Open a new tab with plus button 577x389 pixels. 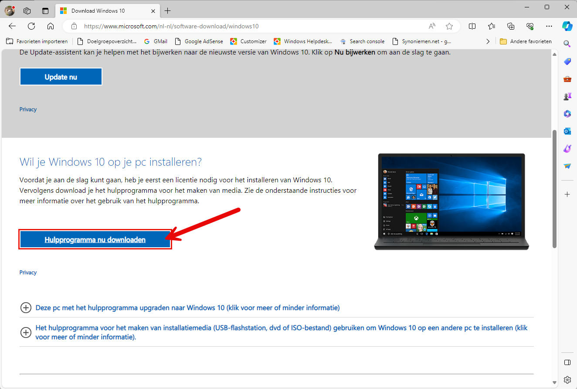pos(167,11)
